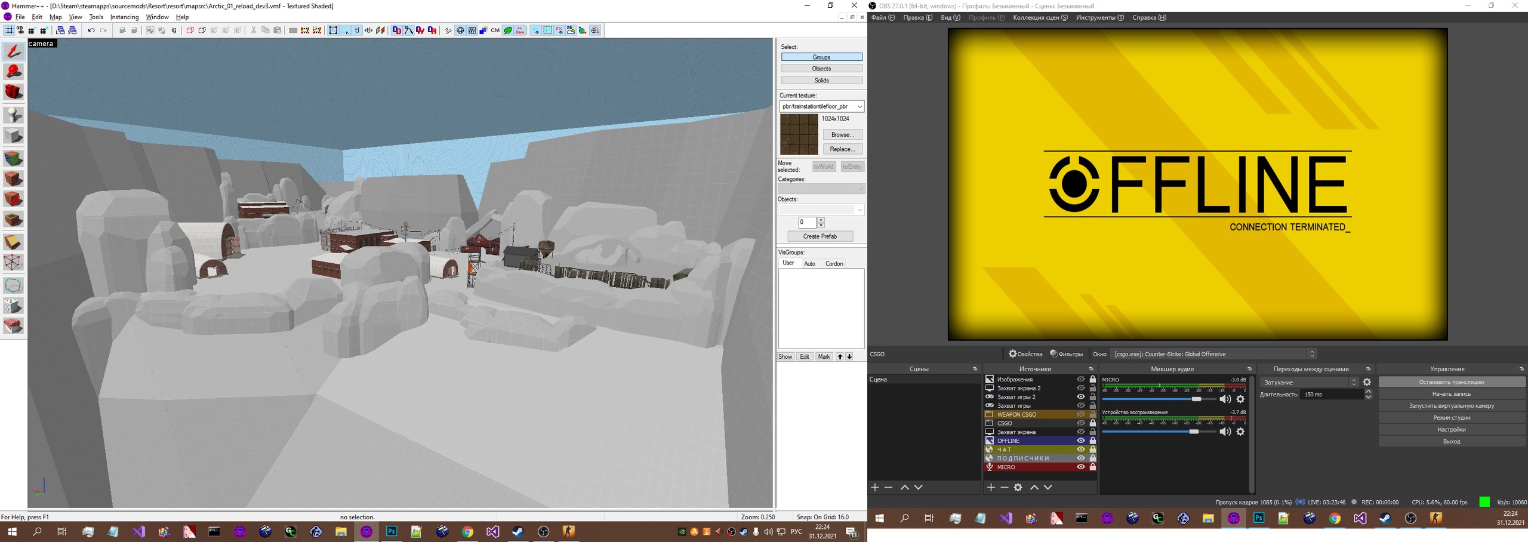The width and height of the screenshot is (1528, 542).
Task: Click the Hammer++ icon in the left taskbar
Action: click(366, 531)
